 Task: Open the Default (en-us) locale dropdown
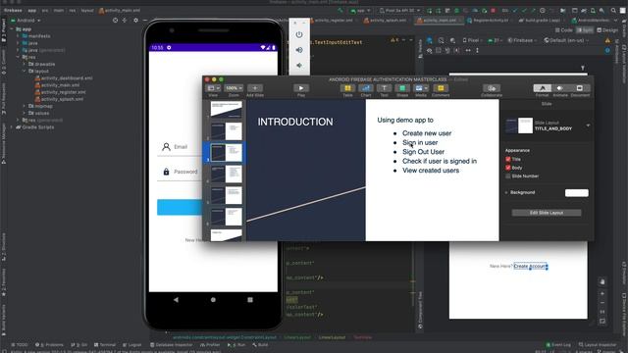[x=566, y=40]
